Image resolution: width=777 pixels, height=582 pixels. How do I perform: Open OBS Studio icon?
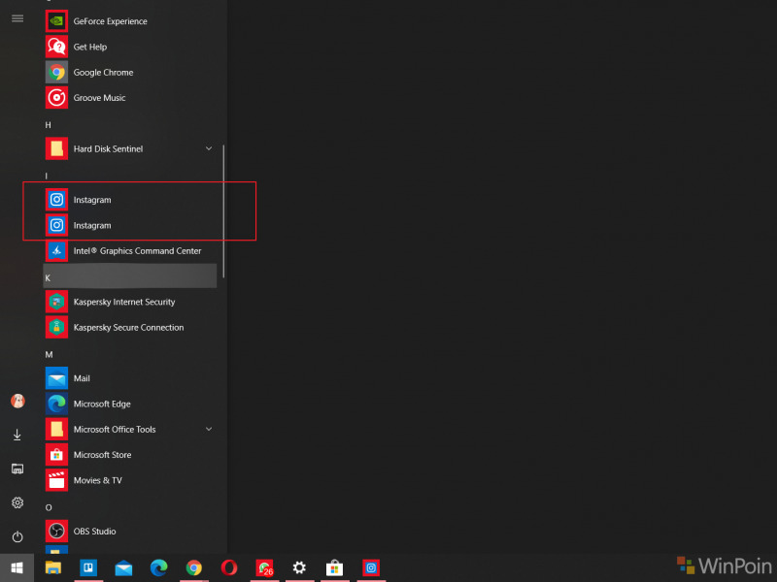56,532
